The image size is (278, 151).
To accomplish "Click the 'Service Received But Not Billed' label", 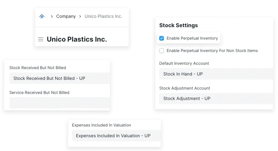I will click(x=39, y=93).
